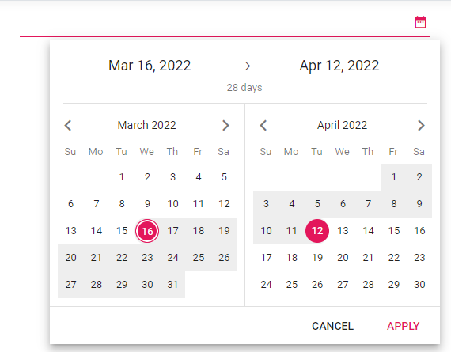Select March 16 start date
Image resolution: width=451 pixels, height=352 pixels.
pos(147,231)
